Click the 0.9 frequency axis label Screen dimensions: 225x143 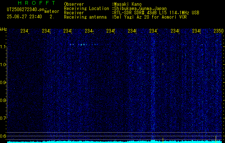tap(3, 83)
